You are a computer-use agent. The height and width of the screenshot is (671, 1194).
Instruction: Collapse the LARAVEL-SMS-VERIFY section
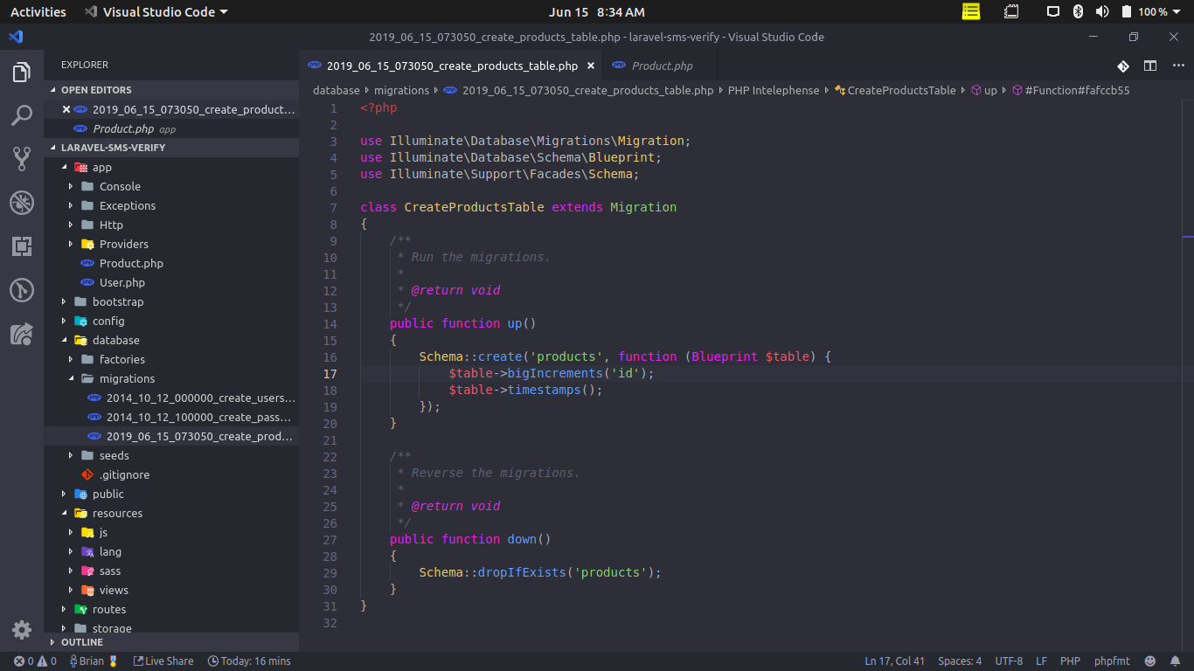pos(171,148)
